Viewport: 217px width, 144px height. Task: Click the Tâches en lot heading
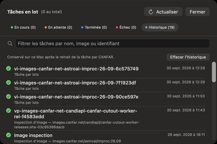[23, 12]
